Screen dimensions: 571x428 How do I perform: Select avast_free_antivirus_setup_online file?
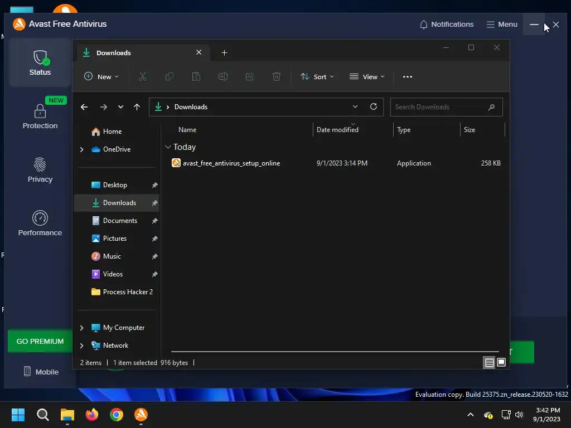pos(231,163)
